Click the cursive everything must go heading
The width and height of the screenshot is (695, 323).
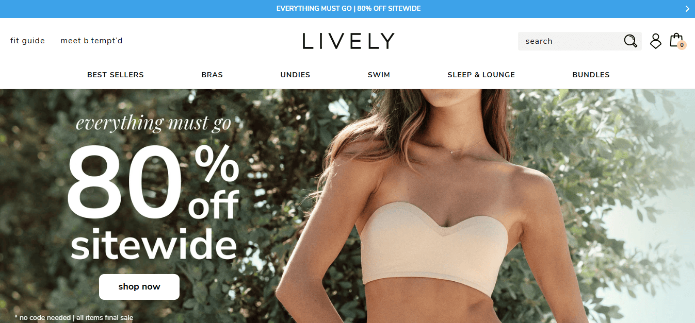pos(153,123)
